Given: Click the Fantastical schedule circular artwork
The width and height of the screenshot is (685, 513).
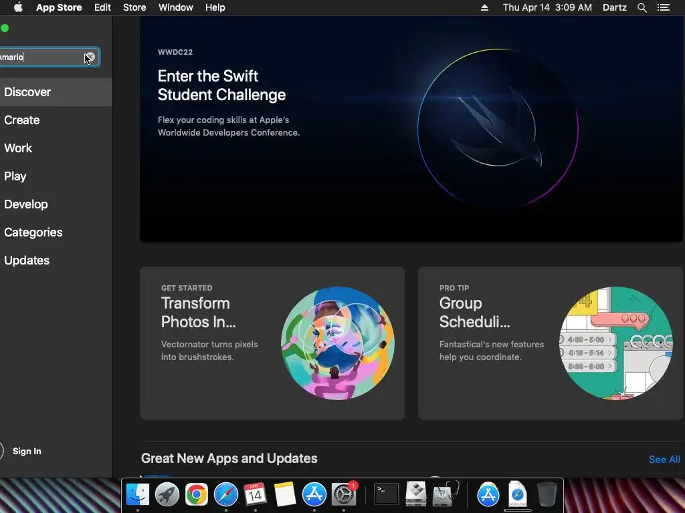Looking at the screenshot, I should point(616,343).
